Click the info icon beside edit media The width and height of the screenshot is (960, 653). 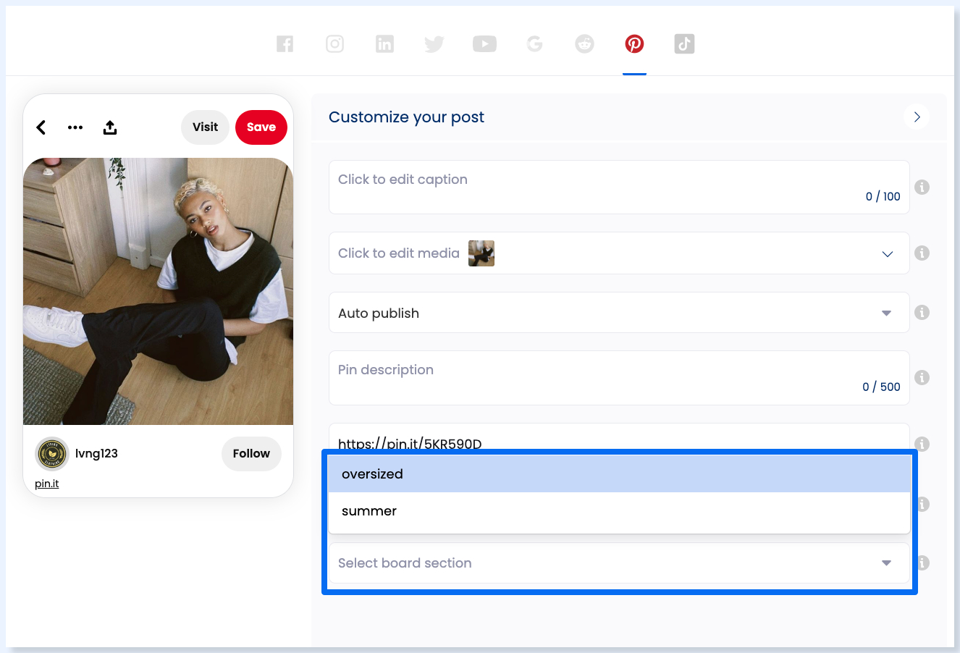922,253
